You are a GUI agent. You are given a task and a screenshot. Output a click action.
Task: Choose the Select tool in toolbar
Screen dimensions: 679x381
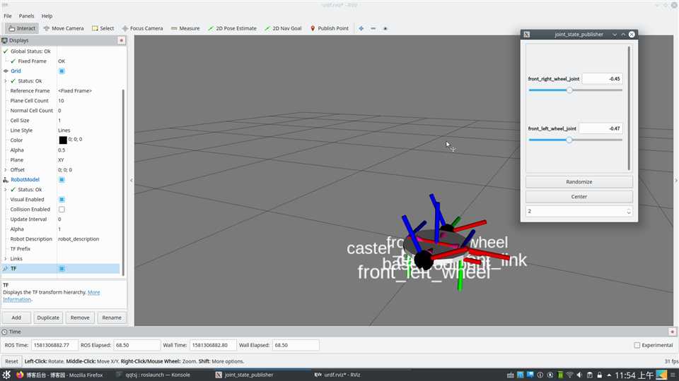(x=103, y=28)
